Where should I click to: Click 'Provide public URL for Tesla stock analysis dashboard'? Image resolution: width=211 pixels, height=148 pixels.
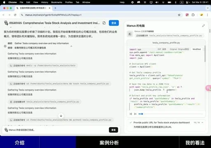(162, 123)
